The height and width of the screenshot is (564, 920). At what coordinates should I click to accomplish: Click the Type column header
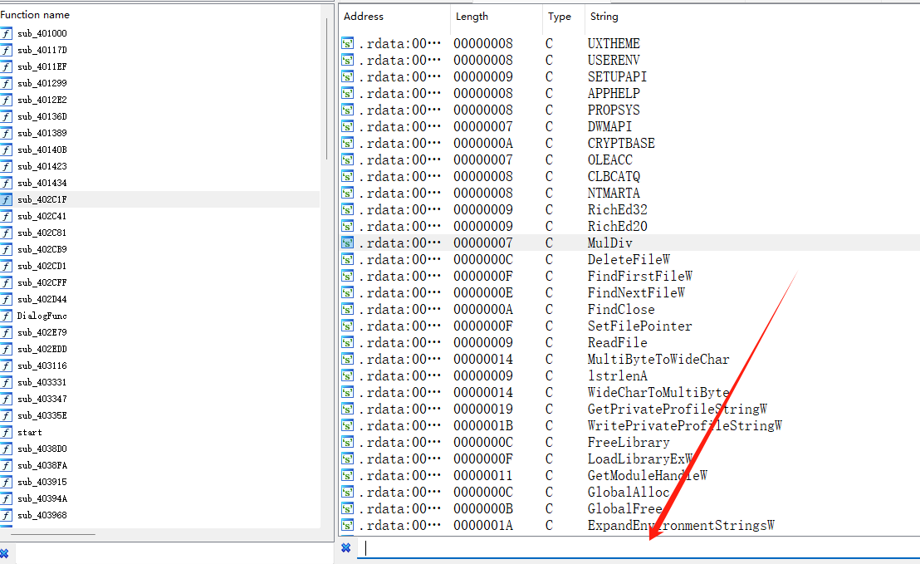(559, 17)
